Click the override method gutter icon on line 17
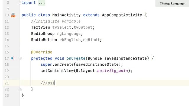 pos(13,58)
